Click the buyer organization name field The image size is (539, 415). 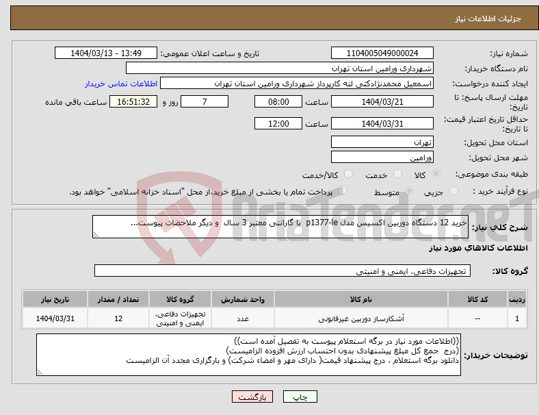pyautogui.click(x=280, y=68)
